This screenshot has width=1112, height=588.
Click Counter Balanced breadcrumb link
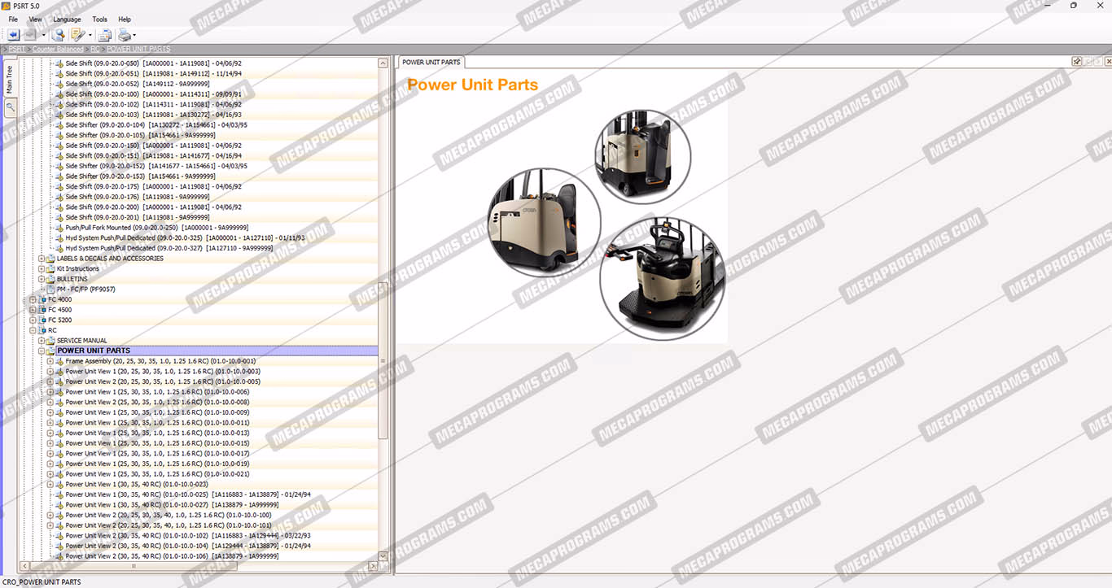[x=58, y=50]
